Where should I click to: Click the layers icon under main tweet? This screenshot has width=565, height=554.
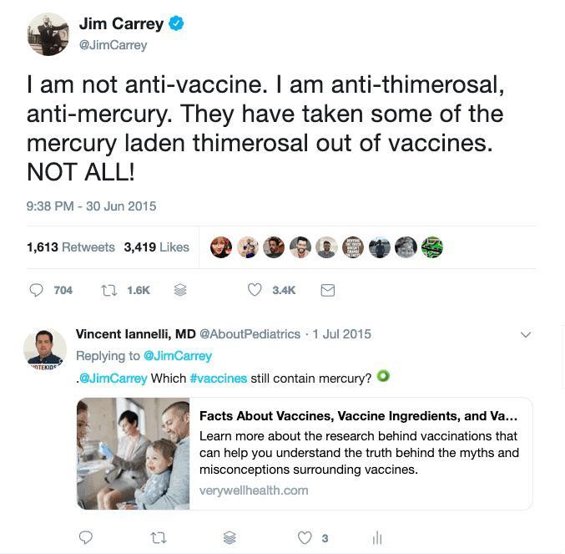[x=179, y=290]
